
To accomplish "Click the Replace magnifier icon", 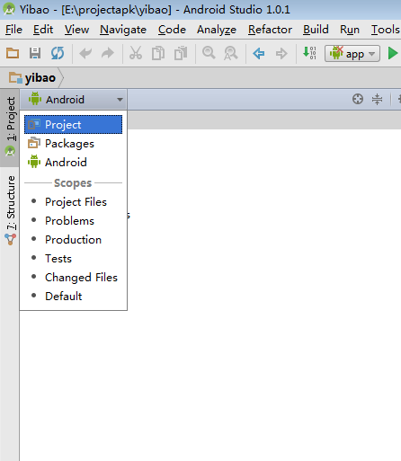I will [x=231, y=53].
